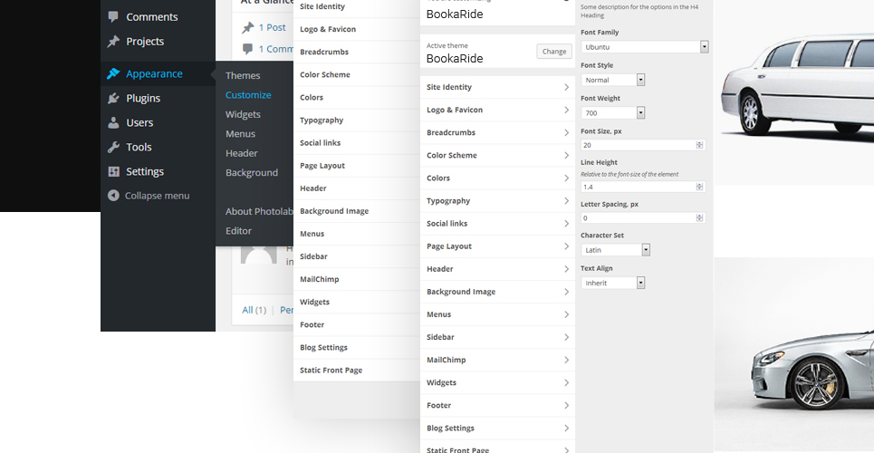Choose Customize from Appearance submenu
The image size is (874, 453).
click(x=248, y=95)
